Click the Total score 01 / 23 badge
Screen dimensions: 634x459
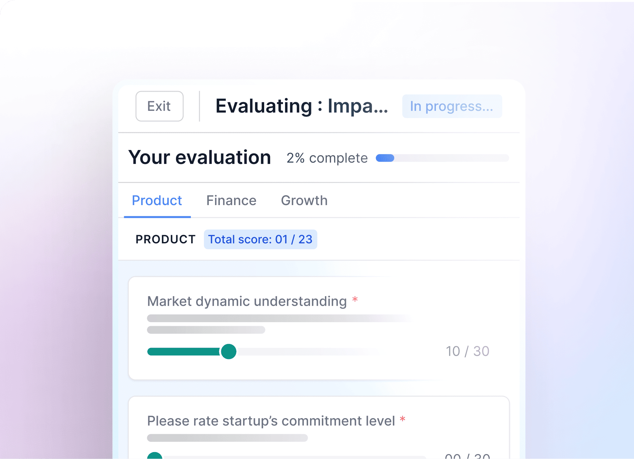coord(260,239)
